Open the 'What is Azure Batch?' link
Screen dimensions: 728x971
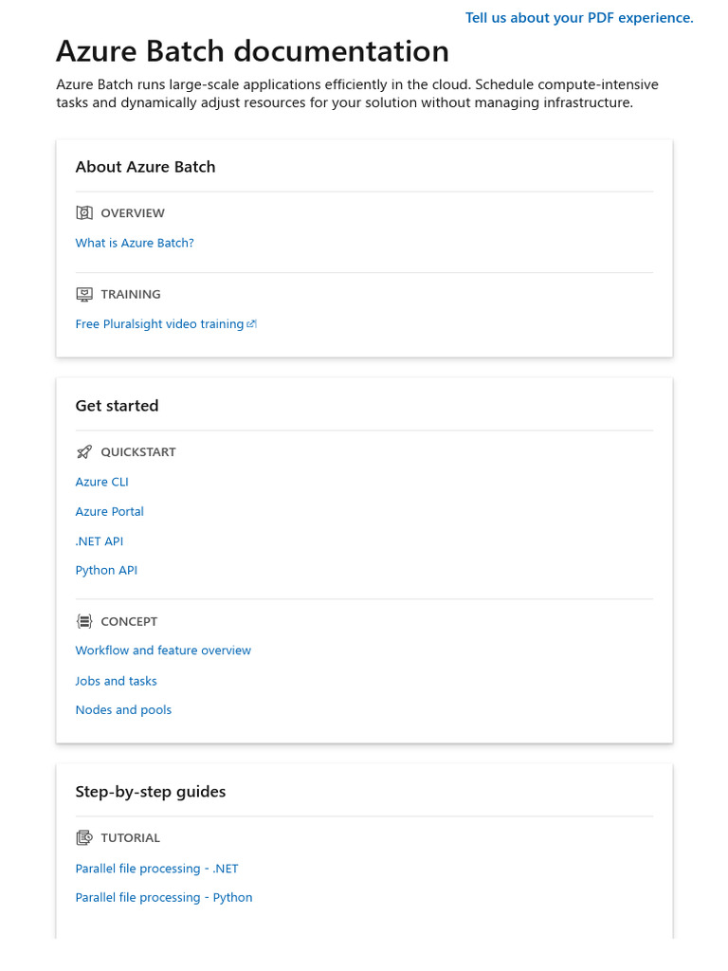[x=135, y=244]
